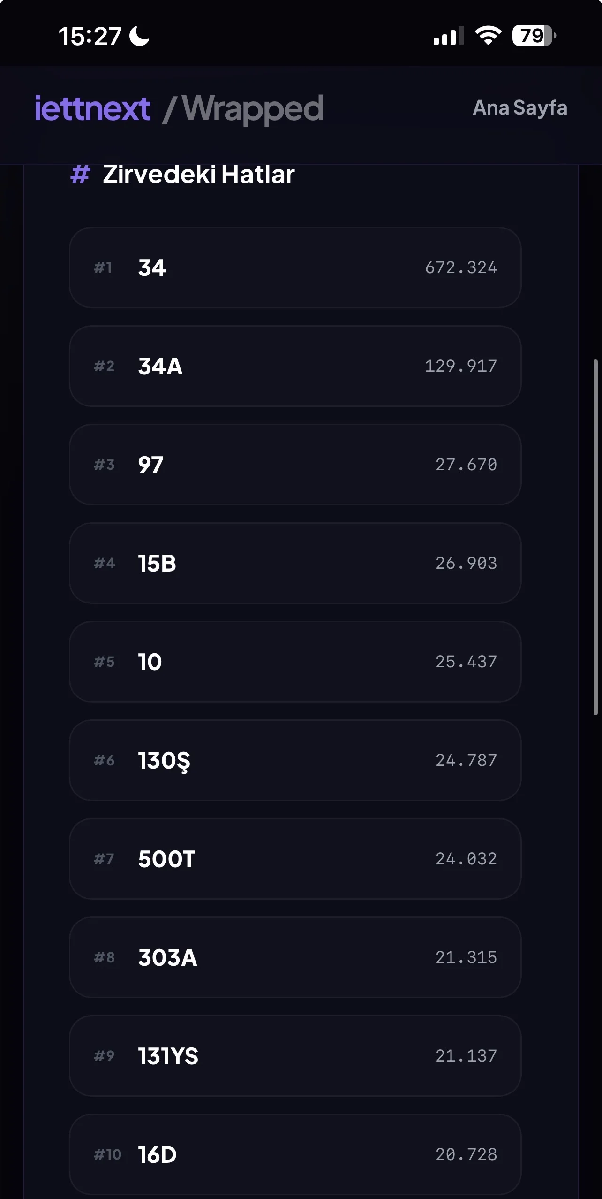Tap the 15B line card

pyautogui.click(x=295, y=563)
